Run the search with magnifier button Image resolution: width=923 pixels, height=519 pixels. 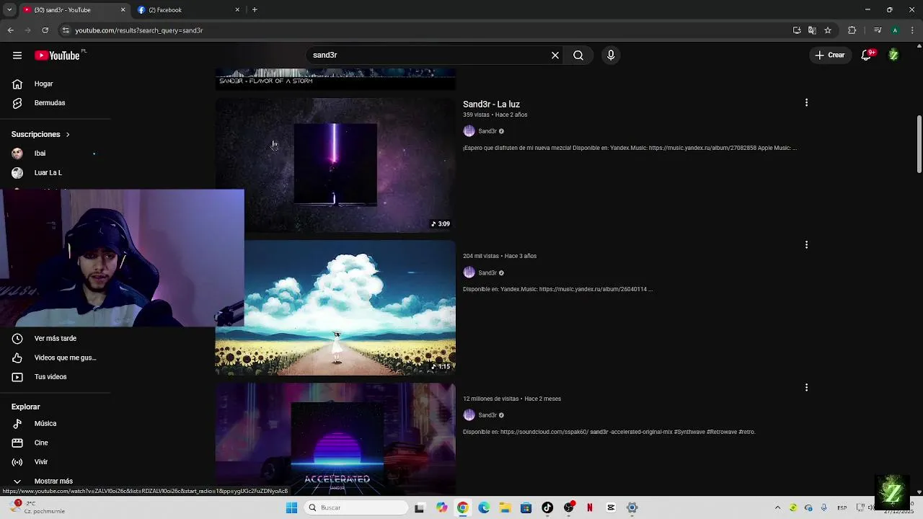[578, 55]
